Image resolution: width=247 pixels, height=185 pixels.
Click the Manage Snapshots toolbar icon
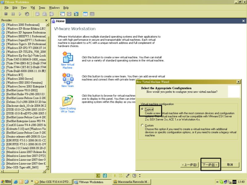click(x=52, y=14)
